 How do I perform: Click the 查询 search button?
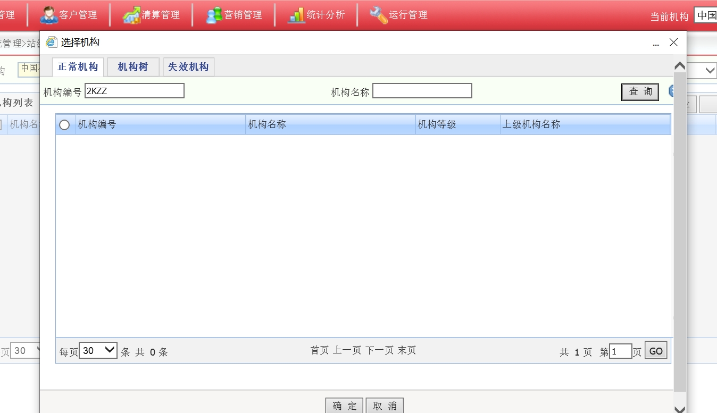[640, 91]
